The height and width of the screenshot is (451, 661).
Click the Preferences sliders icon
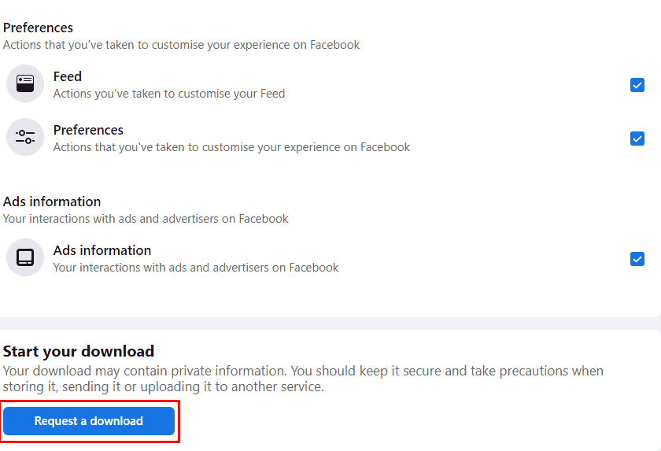click(x=25, y=137)
